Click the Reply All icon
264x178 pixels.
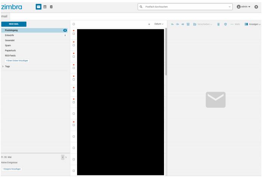(178, 24)
